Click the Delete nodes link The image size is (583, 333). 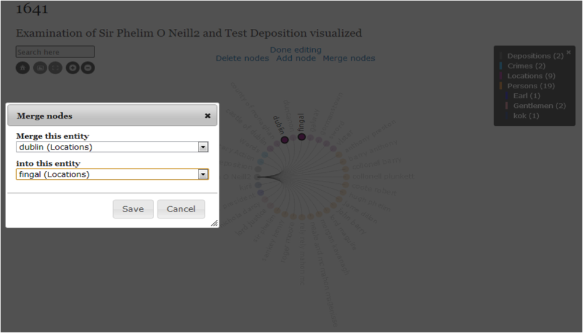point(242,58)
